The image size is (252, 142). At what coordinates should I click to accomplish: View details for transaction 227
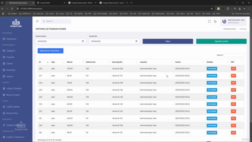pos(212,76)
